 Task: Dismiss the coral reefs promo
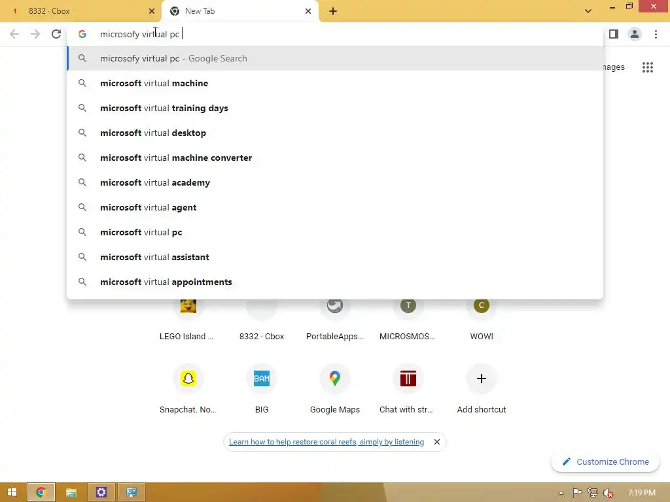(x=436, y=442)
